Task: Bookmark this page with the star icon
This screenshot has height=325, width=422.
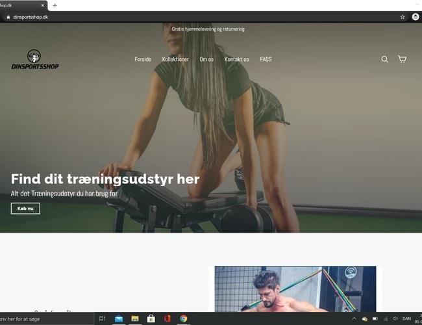Action: [x=403, y=17]
